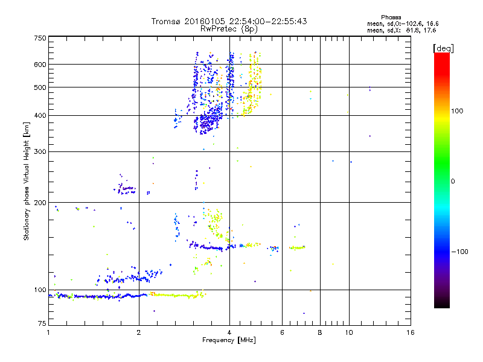Click the x-axis tick label "6"

(282, 332)
